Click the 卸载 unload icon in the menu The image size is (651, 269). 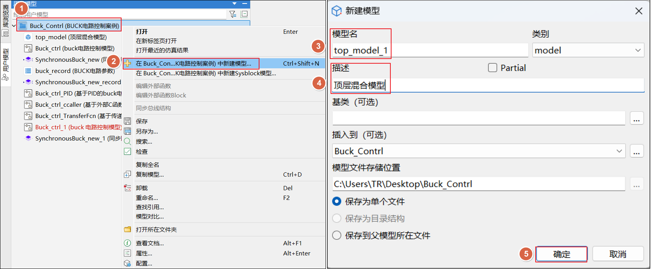(127, 188)
